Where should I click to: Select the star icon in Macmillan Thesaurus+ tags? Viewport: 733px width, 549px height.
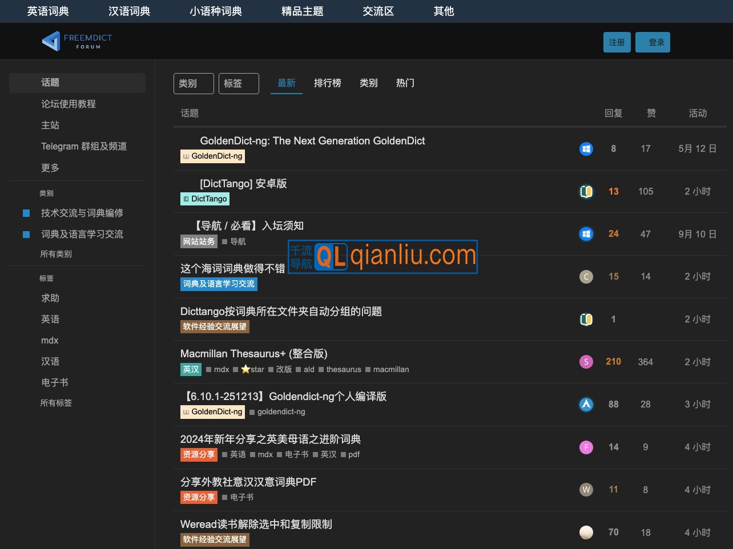click(245, 369)
